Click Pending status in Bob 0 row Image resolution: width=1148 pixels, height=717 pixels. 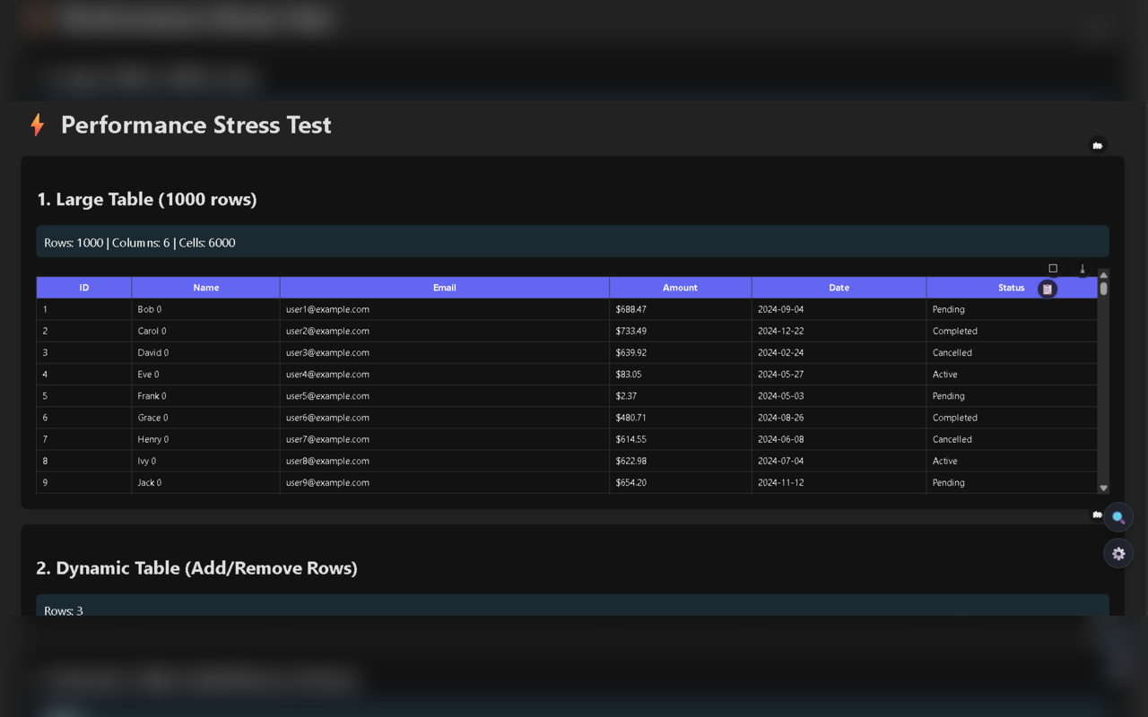click(1012, 309)
